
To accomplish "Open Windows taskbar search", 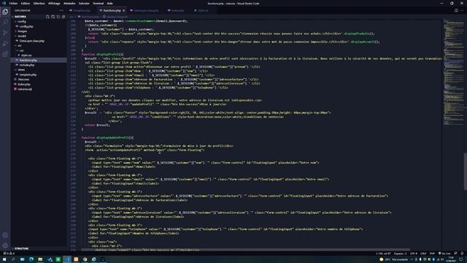I will [x=13, y=259].
